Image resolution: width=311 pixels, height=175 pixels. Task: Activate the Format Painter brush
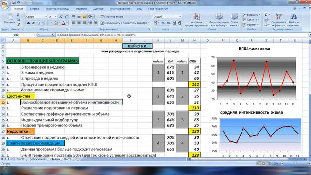click(x=18, y=25)
